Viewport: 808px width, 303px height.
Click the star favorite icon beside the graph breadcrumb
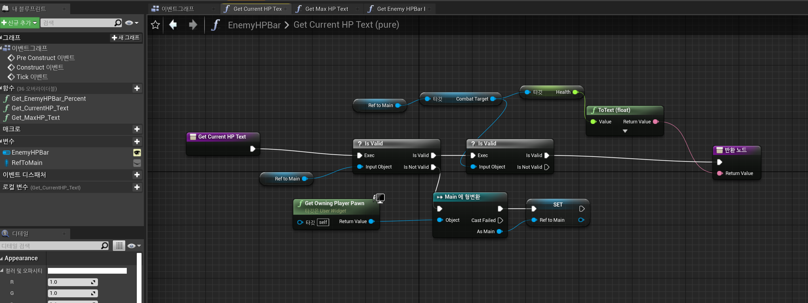coord(155,24)
